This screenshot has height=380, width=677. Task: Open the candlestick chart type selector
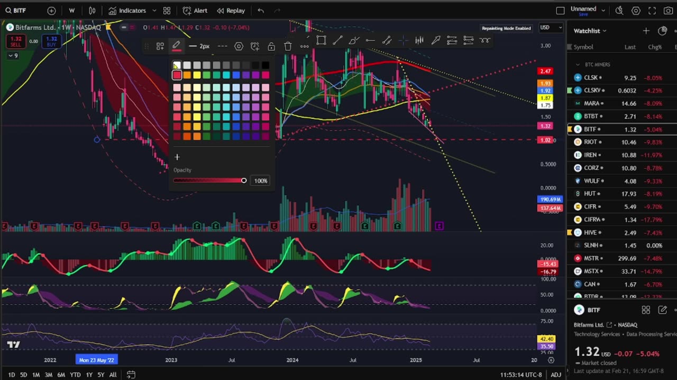pos(92,11)
